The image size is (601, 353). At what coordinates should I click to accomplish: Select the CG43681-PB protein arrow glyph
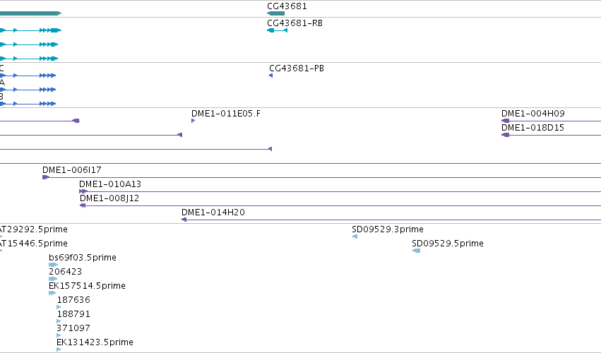pos(271,76)
